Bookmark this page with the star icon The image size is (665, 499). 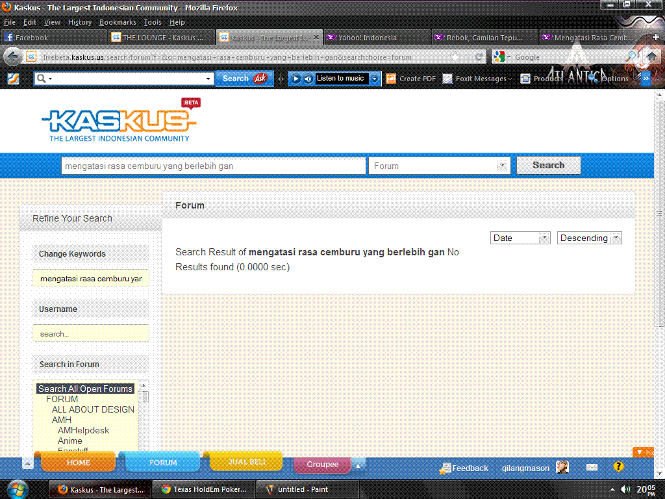(x=455, y=57)
